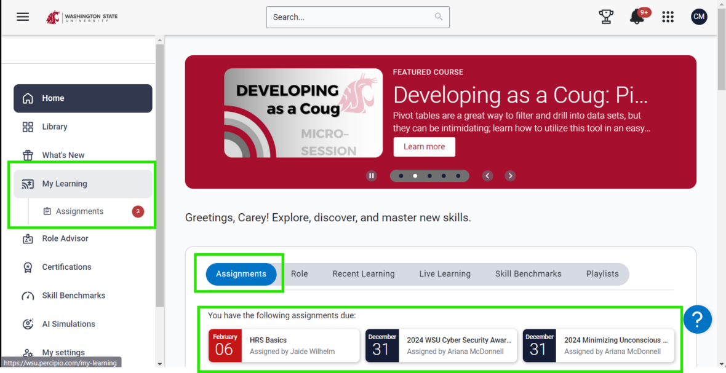Click the trophy achievements icon
Screen dimensions: 726x373
pos(606,17)
